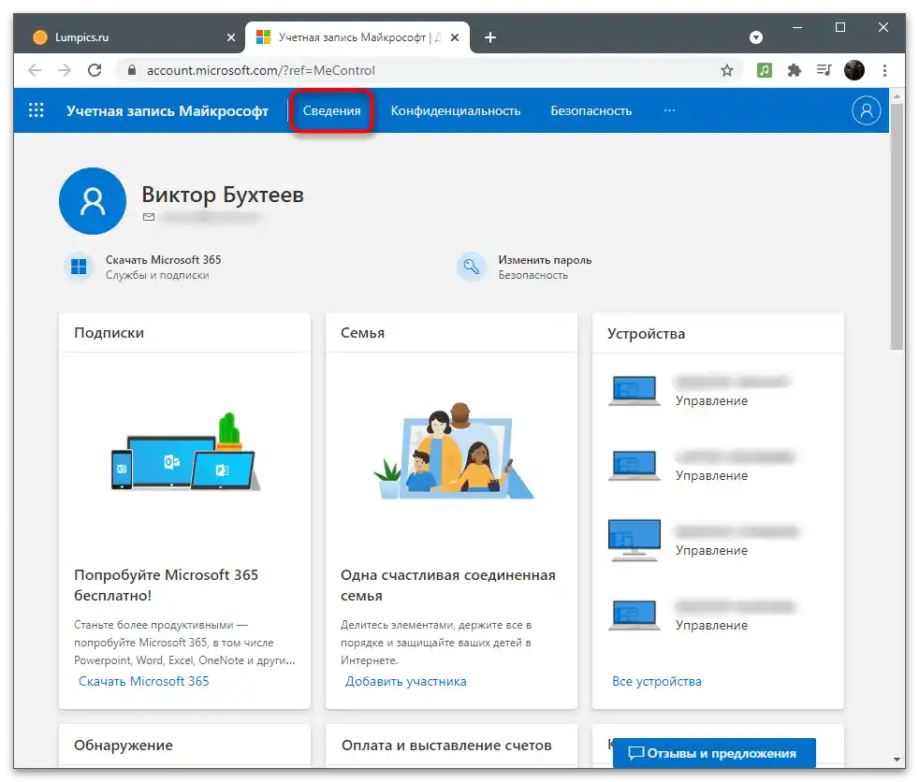919x782 pixels.
Task: Click Добавить участника link
Action: coord(405,681)
